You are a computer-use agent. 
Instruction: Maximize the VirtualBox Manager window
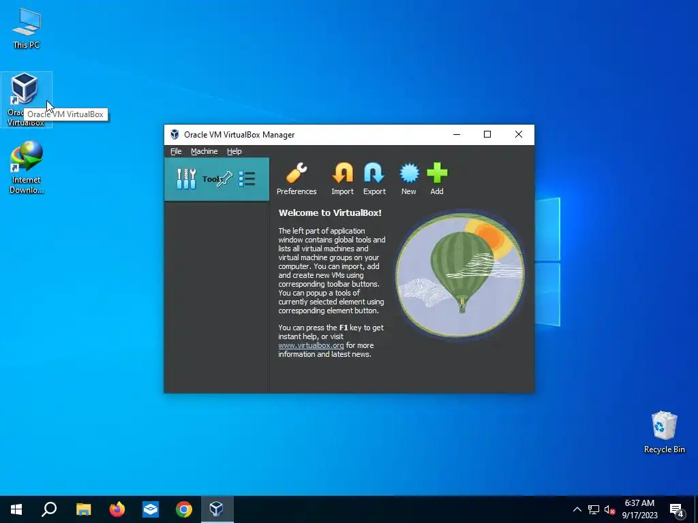tap(487, 134)
